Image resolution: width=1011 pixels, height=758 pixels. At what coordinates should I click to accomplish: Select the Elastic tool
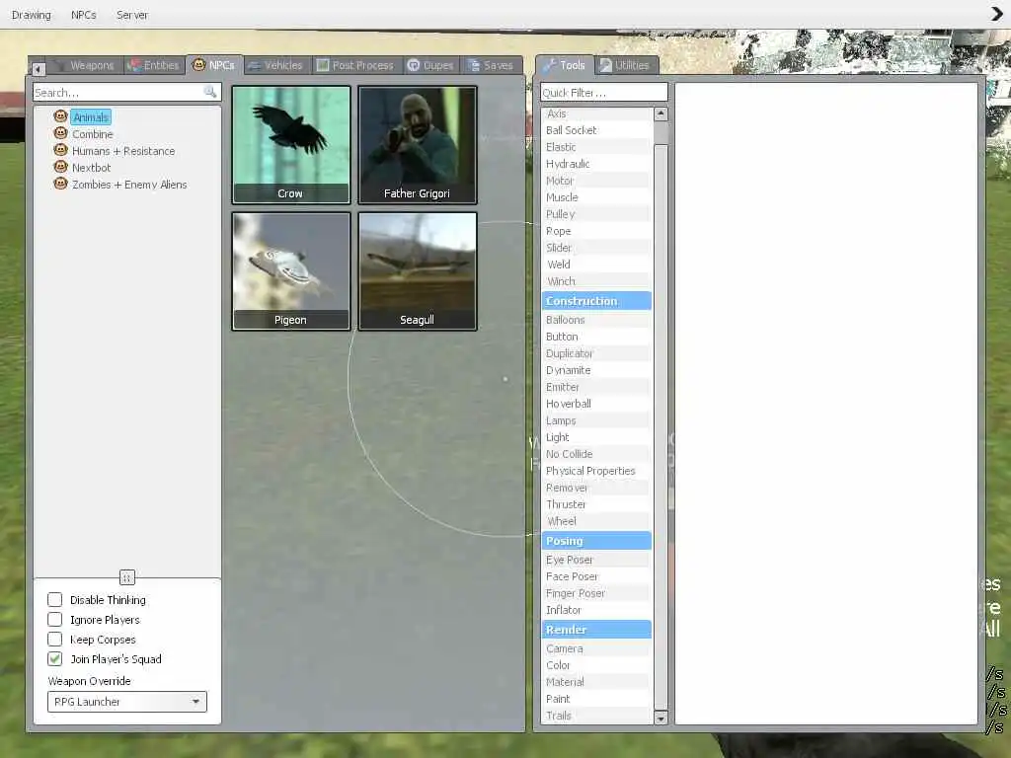596,147
